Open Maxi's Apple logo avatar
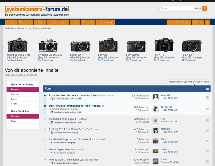 click(x=156, y=120)
